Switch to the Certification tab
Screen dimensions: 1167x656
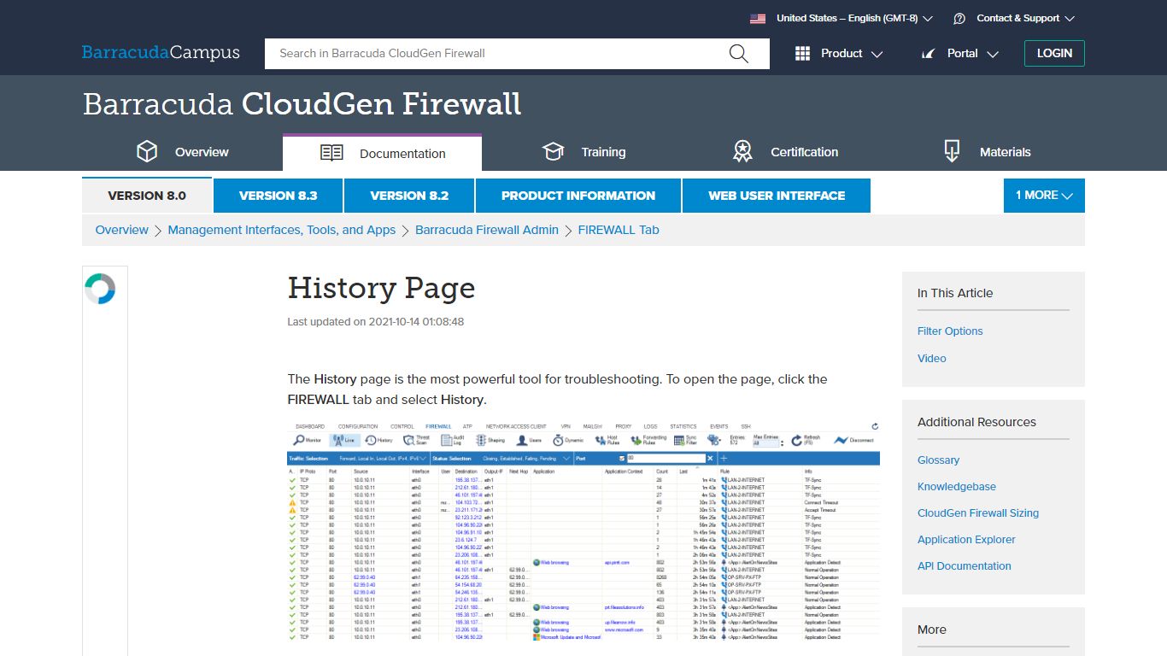click(785, 152)
